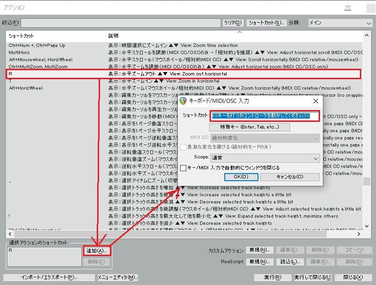376x285 pixels.
Task: Click カスタムアクション 削除(D) button
Action: [320, 250]
